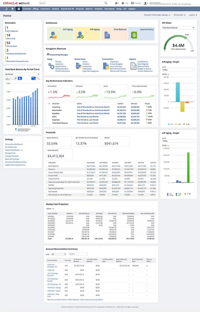Open Chart of Accounts shortcut link
This screenshot has height=312, width=200.
tap(62, 71)
